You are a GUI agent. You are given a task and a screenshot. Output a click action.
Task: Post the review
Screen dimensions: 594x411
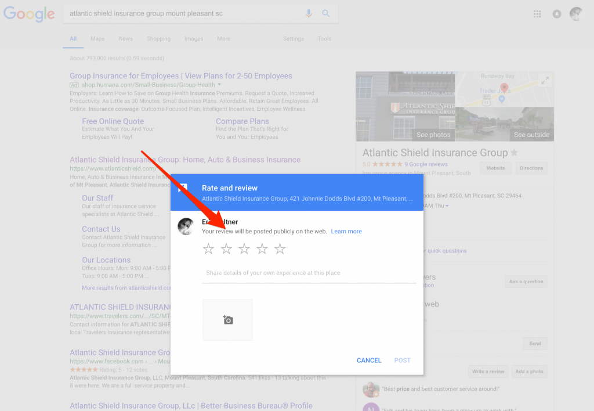403,360
